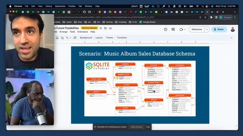Viewport: 243px width, 136px height.
Task: Select the shape tool icon
Action: 62,38
